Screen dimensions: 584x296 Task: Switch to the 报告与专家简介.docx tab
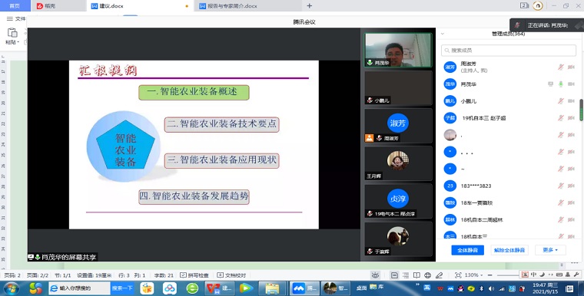click(228, 6)
